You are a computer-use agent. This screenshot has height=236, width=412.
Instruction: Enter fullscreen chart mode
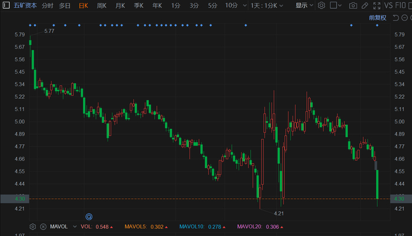(377, 5)
